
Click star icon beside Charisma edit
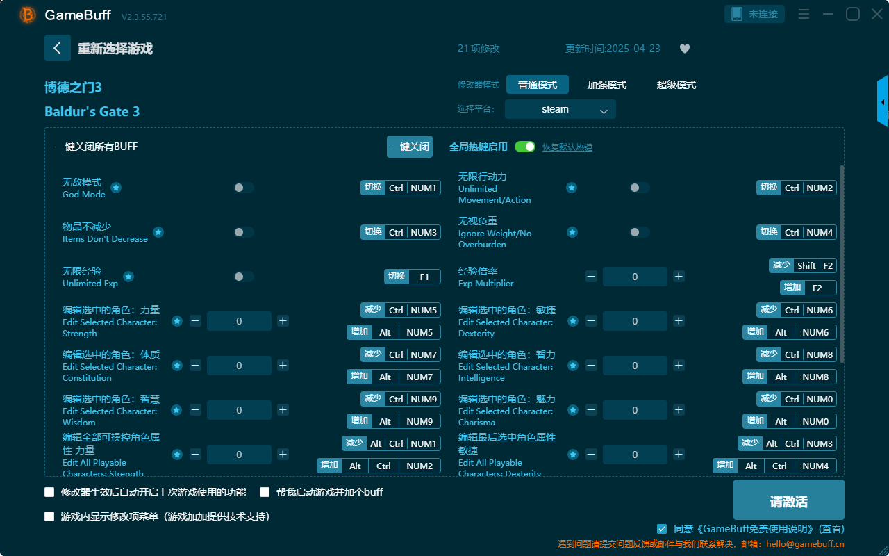click(573, 410)
